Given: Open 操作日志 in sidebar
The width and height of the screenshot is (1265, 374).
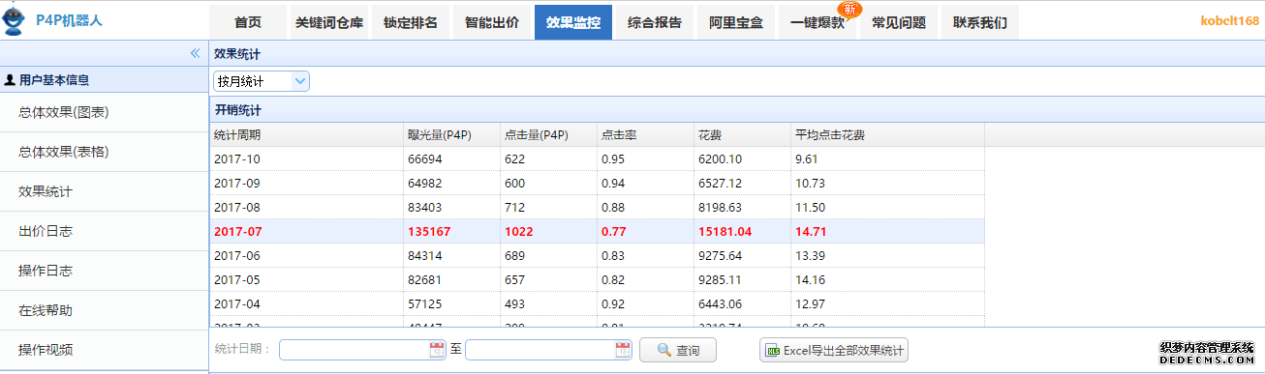Looking at the screenshot, I should [104, 271].
